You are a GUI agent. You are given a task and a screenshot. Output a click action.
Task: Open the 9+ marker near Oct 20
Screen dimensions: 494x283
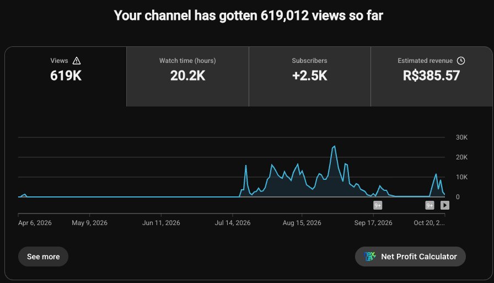[429, 205]
